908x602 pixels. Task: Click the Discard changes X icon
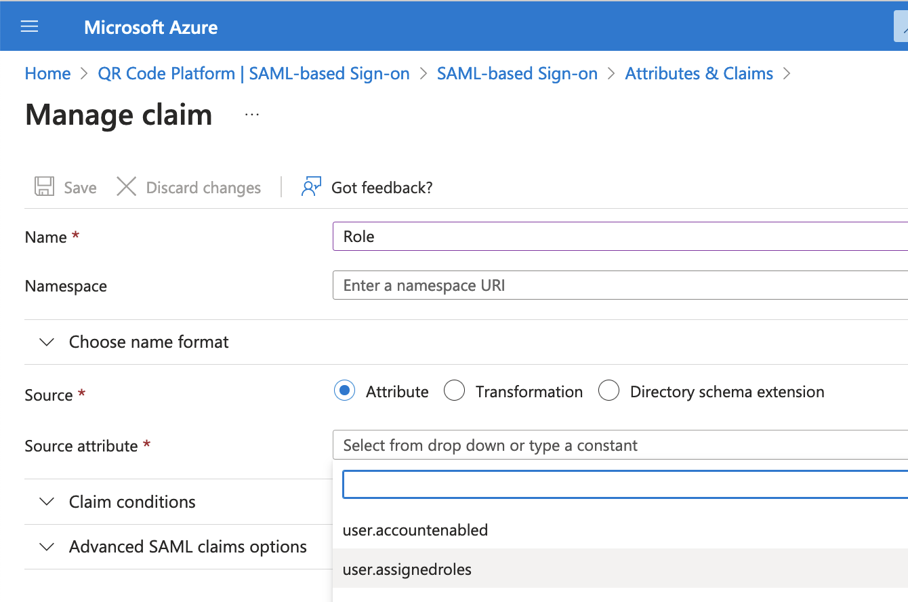[127, 187]
